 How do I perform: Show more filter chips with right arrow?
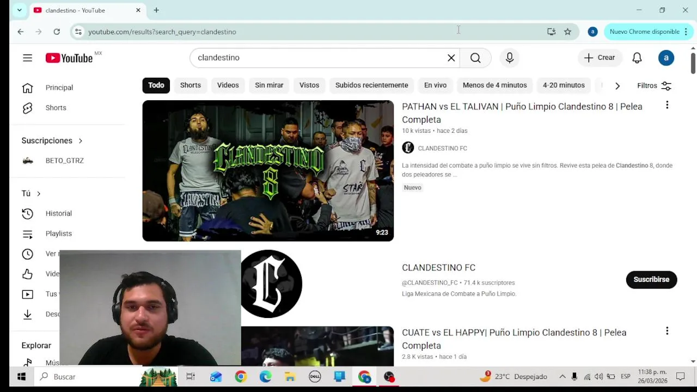tap(617, 85)
